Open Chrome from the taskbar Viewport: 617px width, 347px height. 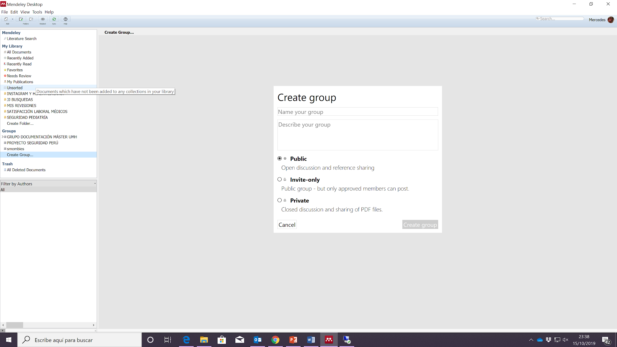(275, 340)
